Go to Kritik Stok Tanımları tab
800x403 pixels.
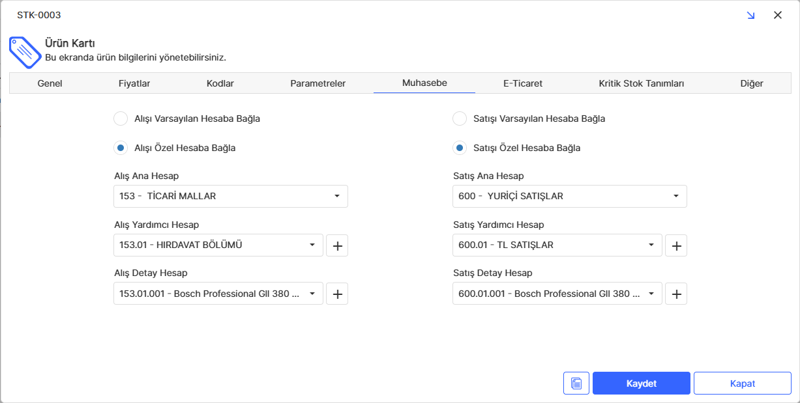pos(641,83)
